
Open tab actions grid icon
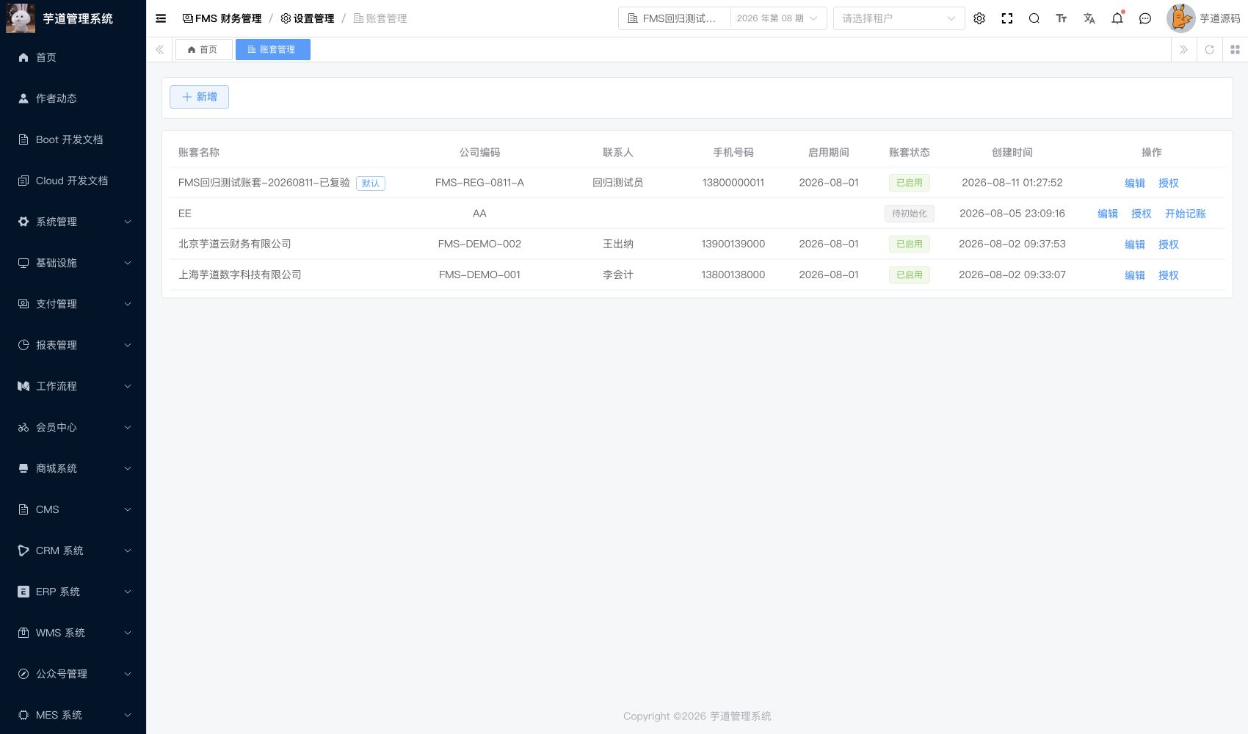tap(1235, 49)
